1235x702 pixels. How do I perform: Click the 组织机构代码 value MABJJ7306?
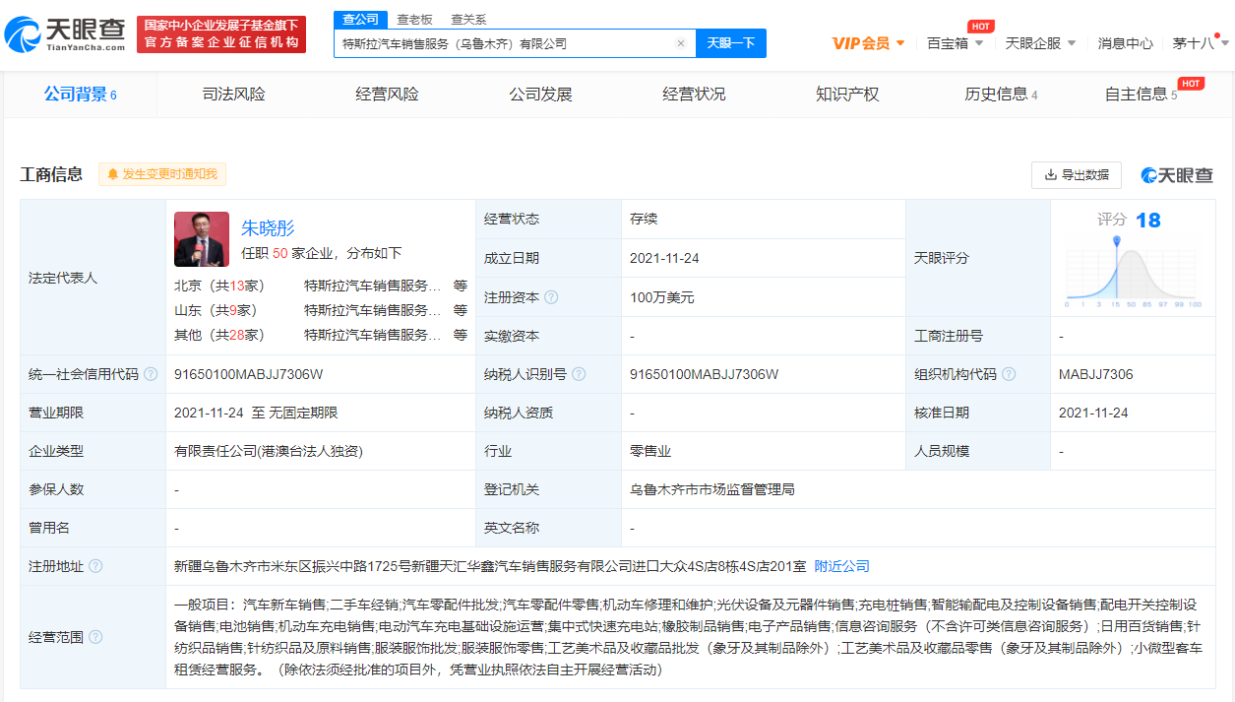click(x=1096, y=374)
